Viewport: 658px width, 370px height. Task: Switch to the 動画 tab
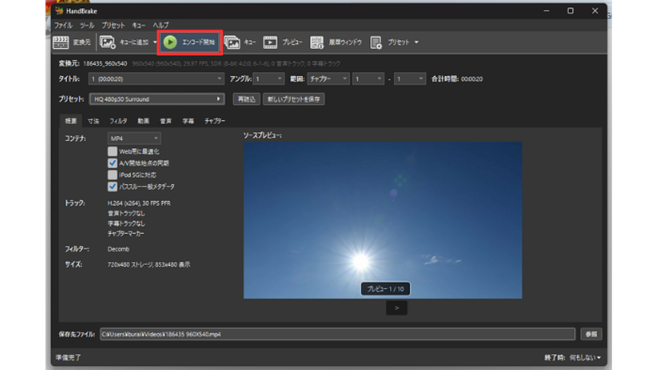143,121
